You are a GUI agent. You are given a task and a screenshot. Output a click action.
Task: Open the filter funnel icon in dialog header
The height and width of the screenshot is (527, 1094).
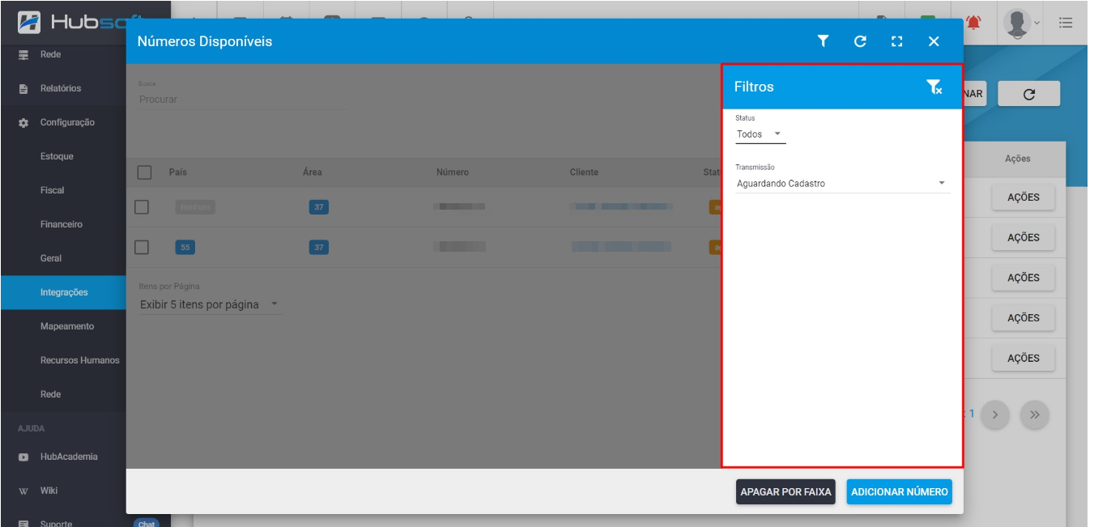(x=823, y=41)
